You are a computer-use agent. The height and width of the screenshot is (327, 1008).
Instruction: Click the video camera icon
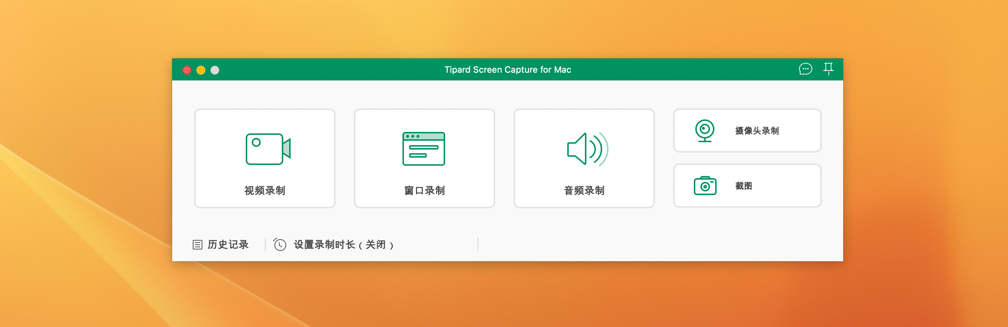pos(268,149)
